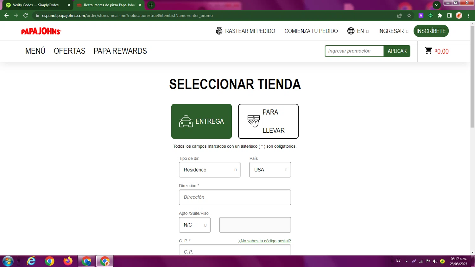Click the green circular extension icon

tap(430, 16)
